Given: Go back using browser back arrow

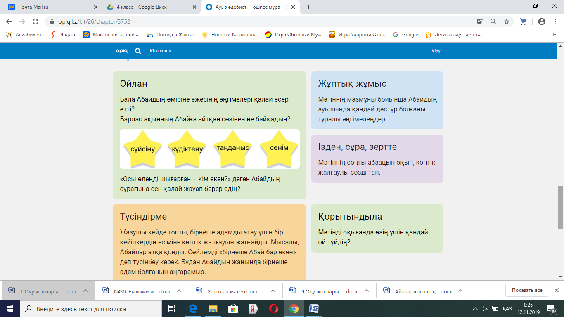Looking at the screenshot, I should (9, 21).
